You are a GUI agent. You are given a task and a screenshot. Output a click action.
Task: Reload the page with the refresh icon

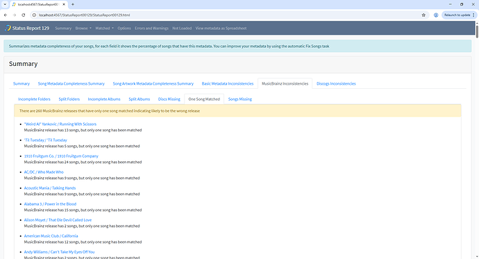coord(23,15)
